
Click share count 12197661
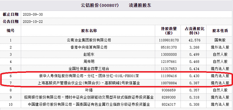(x=169, y=62)
